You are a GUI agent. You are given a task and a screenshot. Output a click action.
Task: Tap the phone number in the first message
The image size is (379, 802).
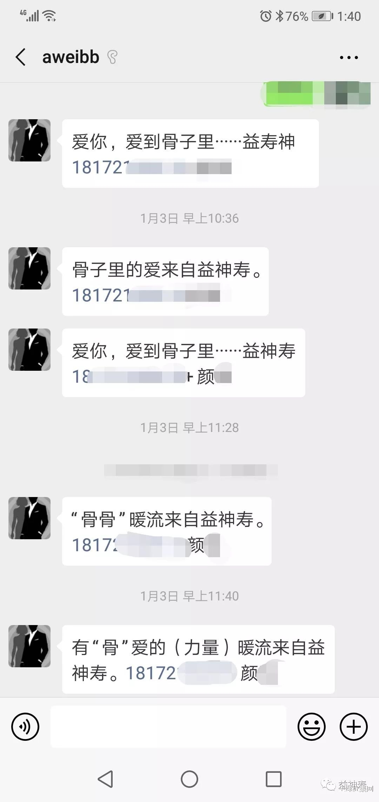pos(152,167)
